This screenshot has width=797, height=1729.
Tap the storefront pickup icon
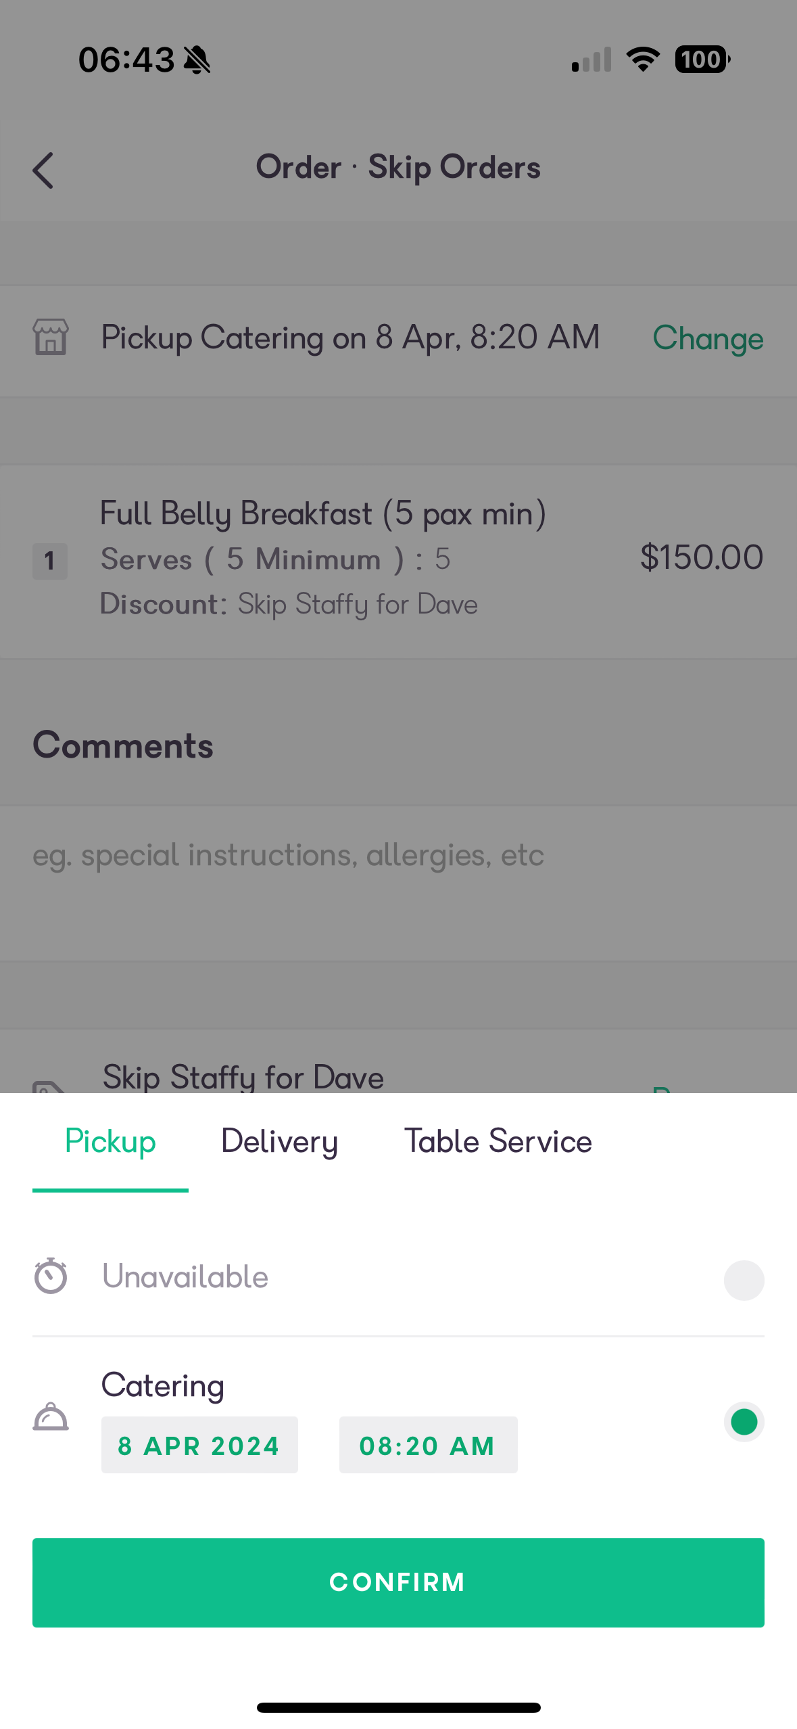coord(51,337)
